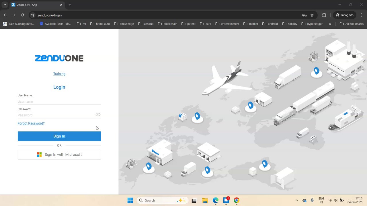Viewport: 367px width, 206px height.
Task: Open the knowledge bookmark folder
Action: [x=124, y=24]
